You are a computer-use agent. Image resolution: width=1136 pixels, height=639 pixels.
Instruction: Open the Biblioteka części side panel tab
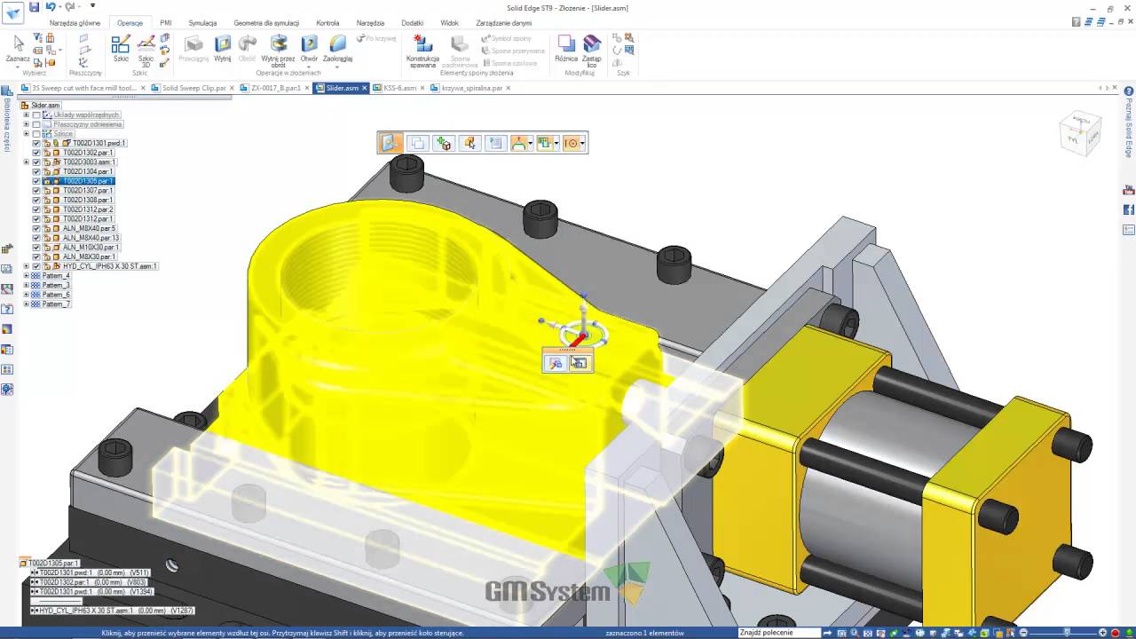pos(7,117)
